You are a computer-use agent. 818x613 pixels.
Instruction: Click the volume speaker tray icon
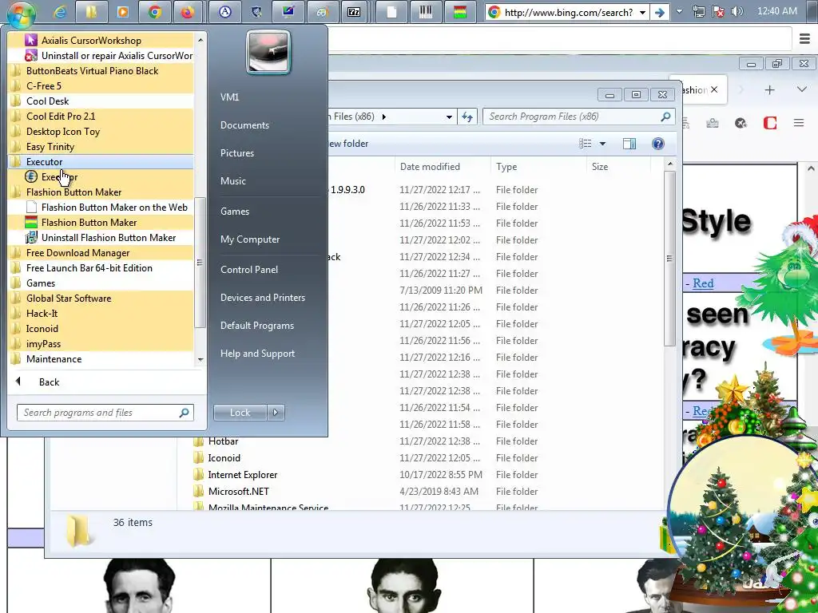pyautogui.click(x=737, y=11)
